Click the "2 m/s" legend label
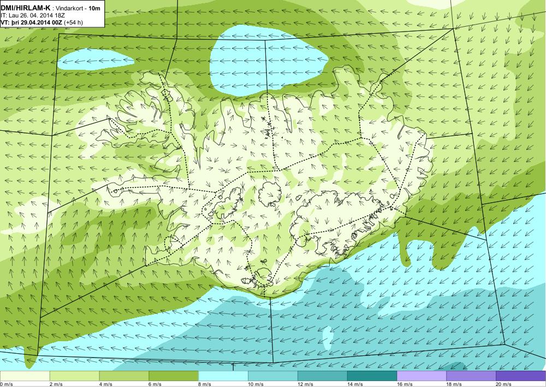Viewport: 546px width, 387px height. [x=56, y=384]
